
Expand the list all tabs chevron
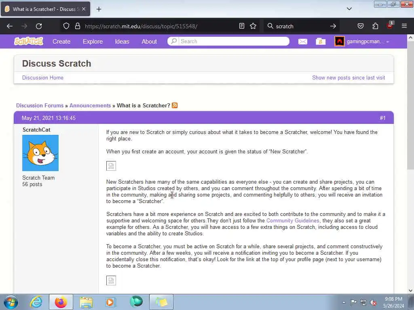tap(349, 9)
